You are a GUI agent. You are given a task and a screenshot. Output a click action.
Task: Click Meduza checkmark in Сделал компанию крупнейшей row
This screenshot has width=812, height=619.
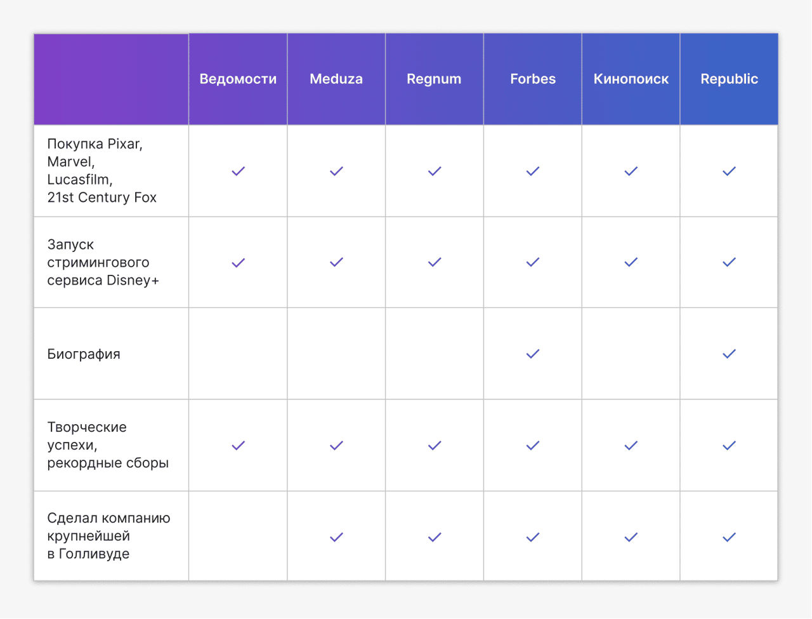pyautogui.click(x=336, y=537)
